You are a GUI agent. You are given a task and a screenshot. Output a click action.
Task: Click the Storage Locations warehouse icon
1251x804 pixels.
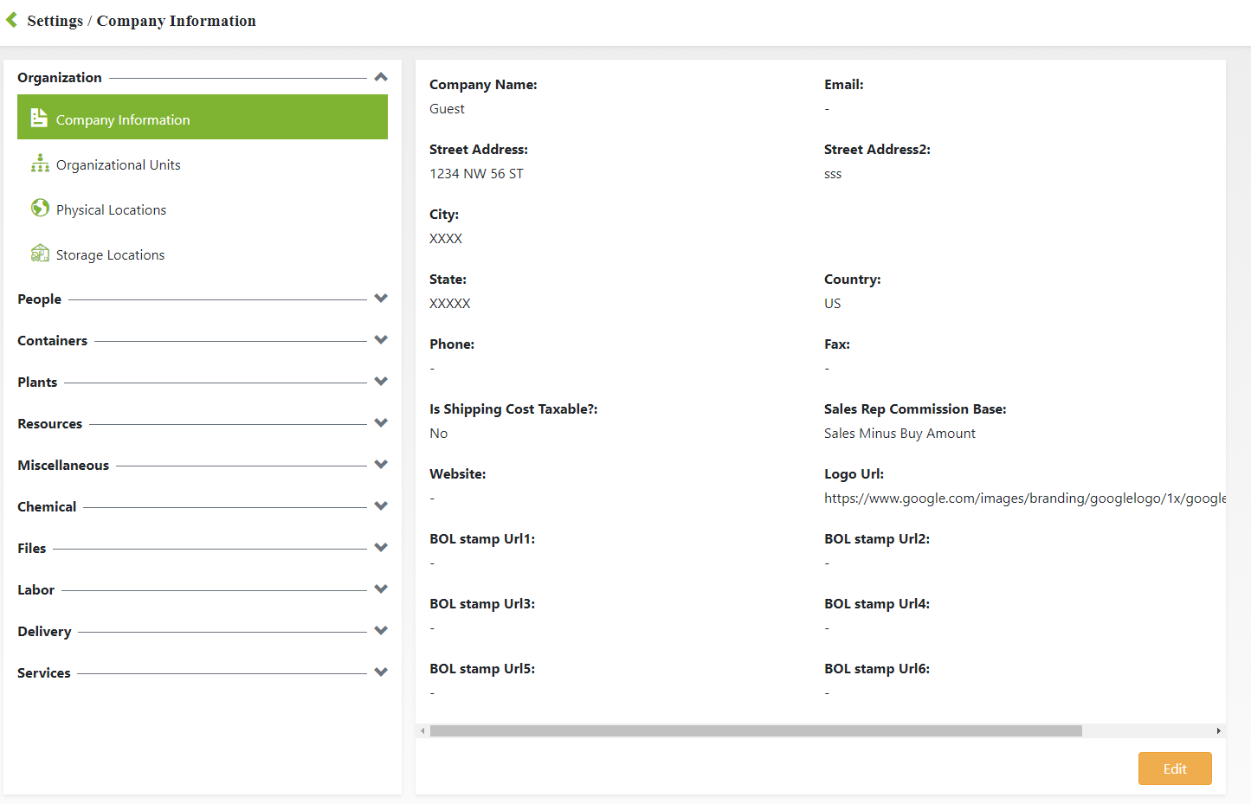pos(40,253)
